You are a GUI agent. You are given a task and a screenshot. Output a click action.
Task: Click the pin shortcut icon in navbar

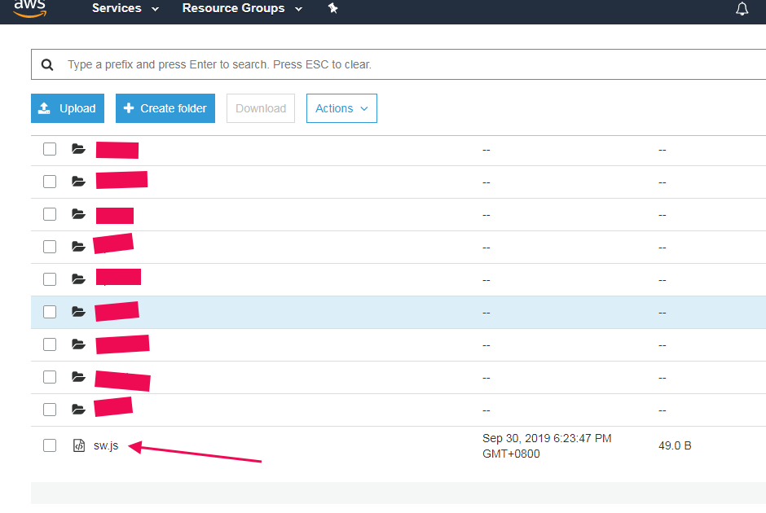pyautogui.click(x=332, y=9)
